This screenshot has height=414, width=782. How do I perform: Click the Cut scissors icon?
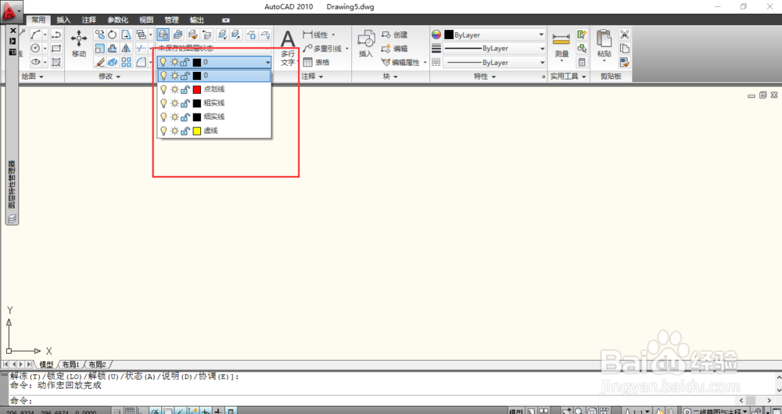pyautogui.click(x=624, y=34)
